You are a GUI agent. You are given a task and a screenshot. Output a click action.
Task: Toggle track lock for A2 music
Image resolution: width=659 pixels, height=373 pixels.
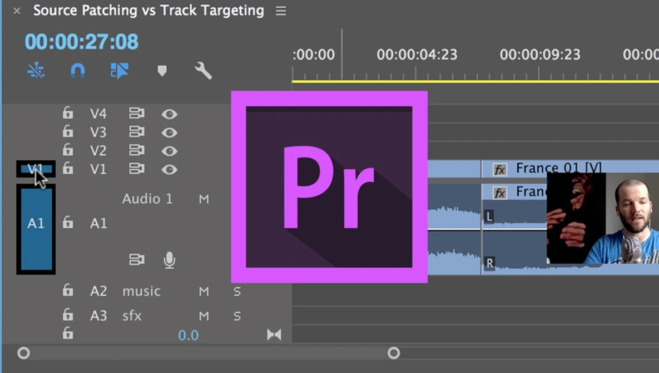(x=68, y=291)
